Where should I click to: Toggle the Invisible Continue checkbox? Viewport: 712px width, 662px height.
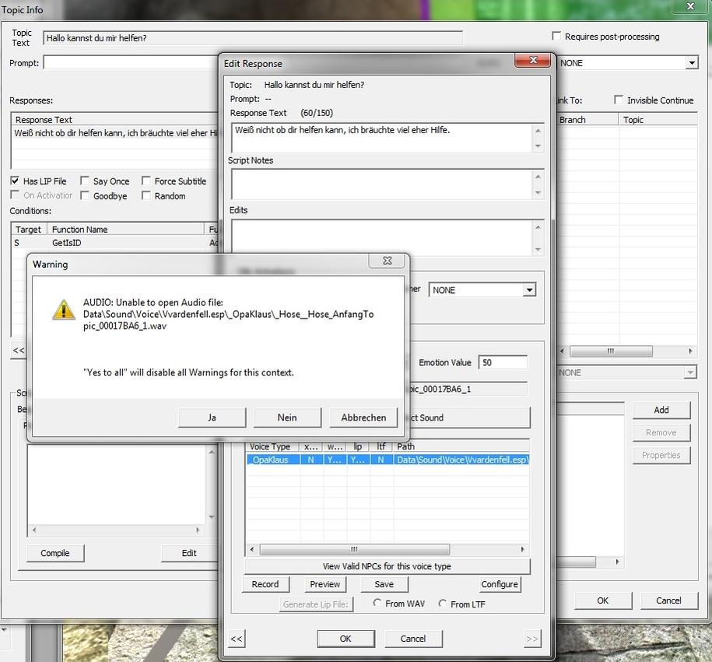click(619, 100)
